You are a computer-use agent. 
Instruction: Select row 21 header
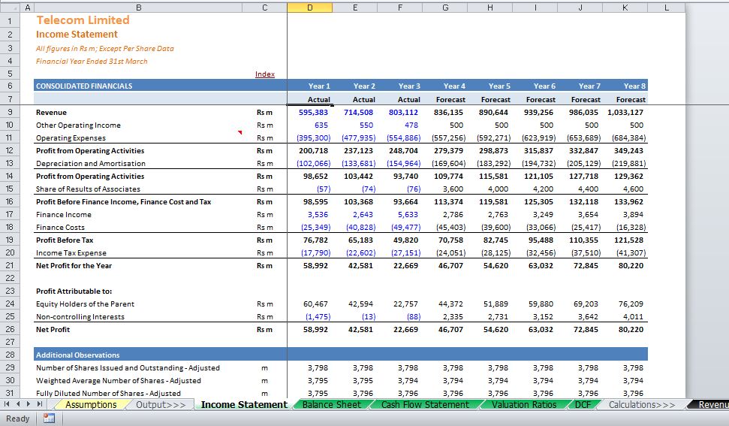[x=11, y=265]
